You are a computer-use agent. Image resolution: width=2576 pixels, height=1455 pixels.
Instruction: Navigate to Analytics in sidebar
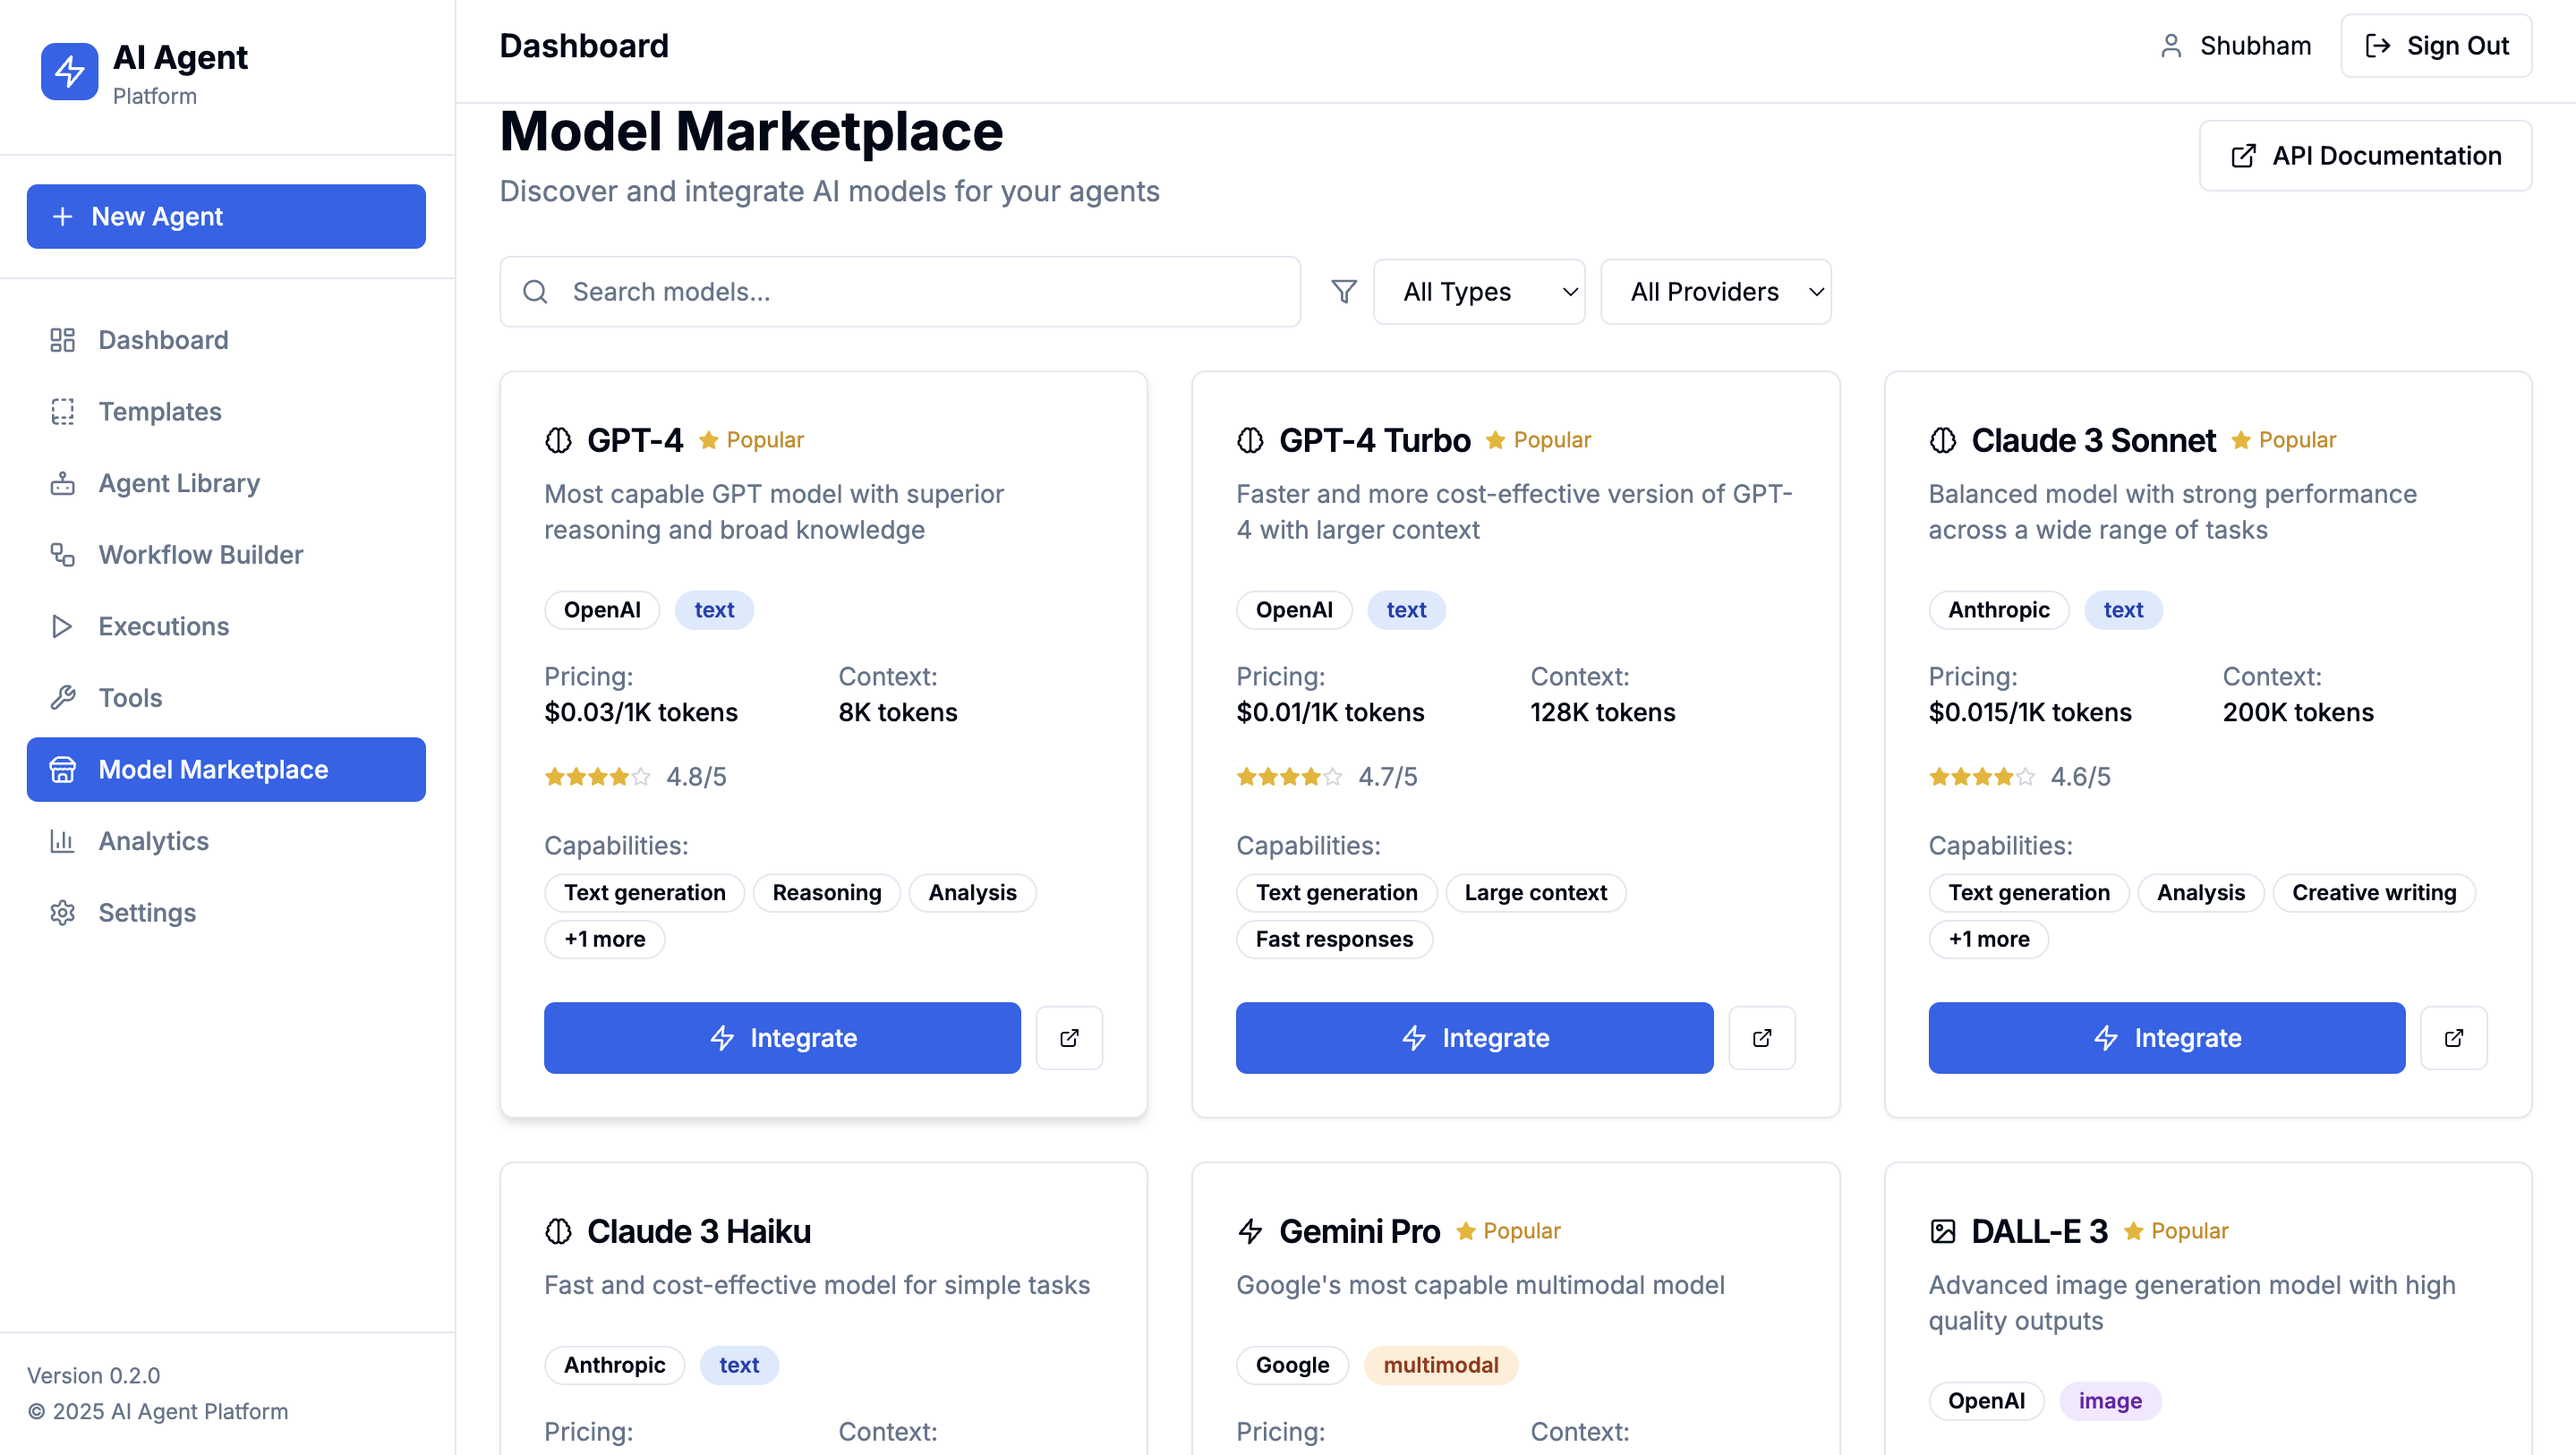pos(153,841)
